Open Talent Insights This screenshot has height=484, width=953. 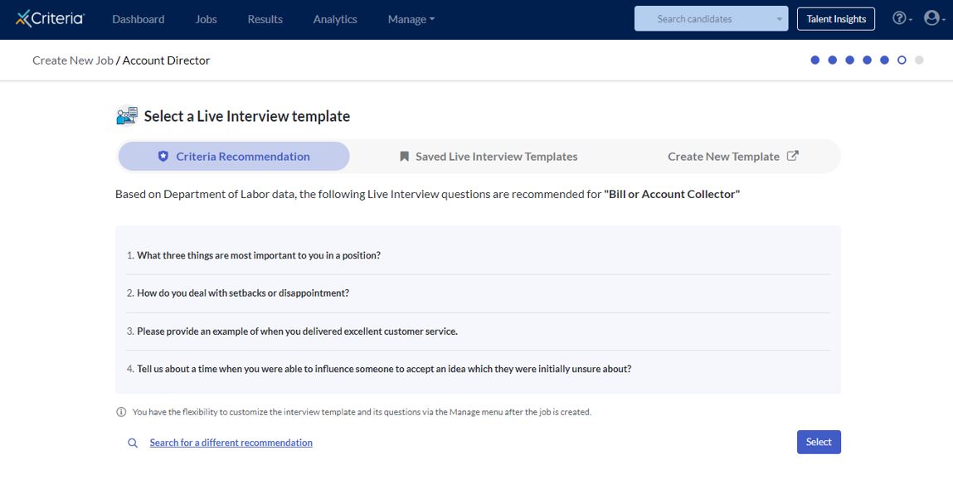836,17
